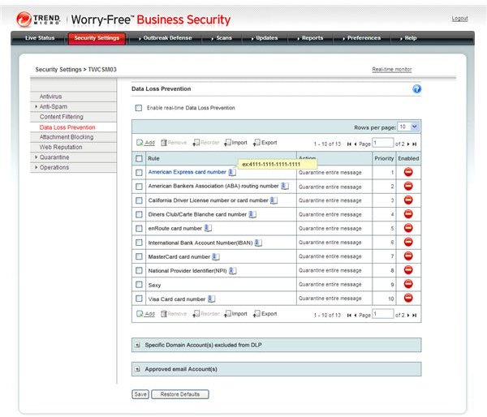Enable real-time Data Loss Prevention checkbox
The width and height of the screenshot is (487, 417).
point(139,108)
